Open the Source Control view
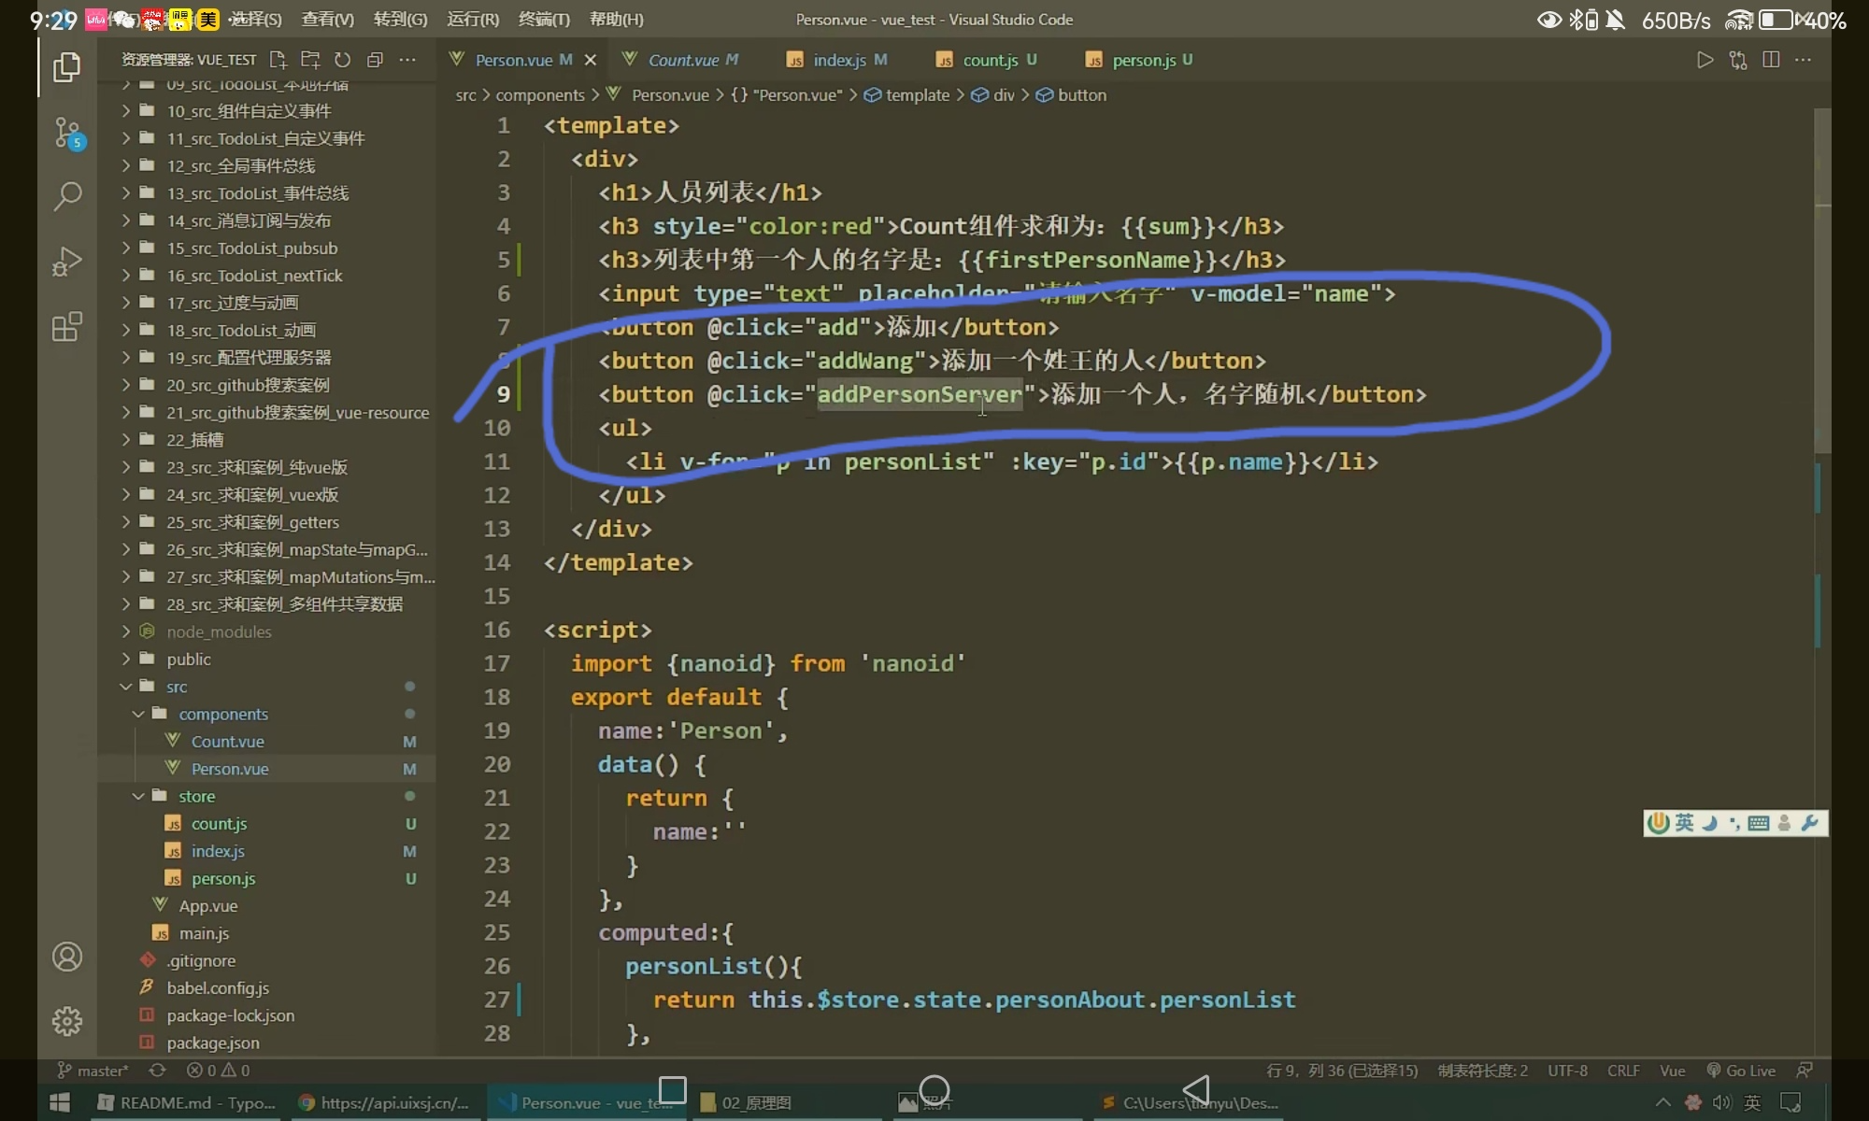Screen dimensions: 1869x1121 pyautogui.click(x=67, y=133)
